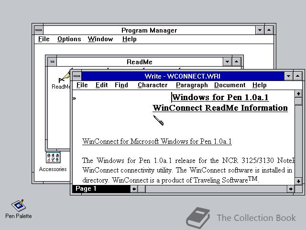Click the horizontal scroll thumb in Write
The height and width of the screenshot is (230, 306).
click(x=142, y=189)
